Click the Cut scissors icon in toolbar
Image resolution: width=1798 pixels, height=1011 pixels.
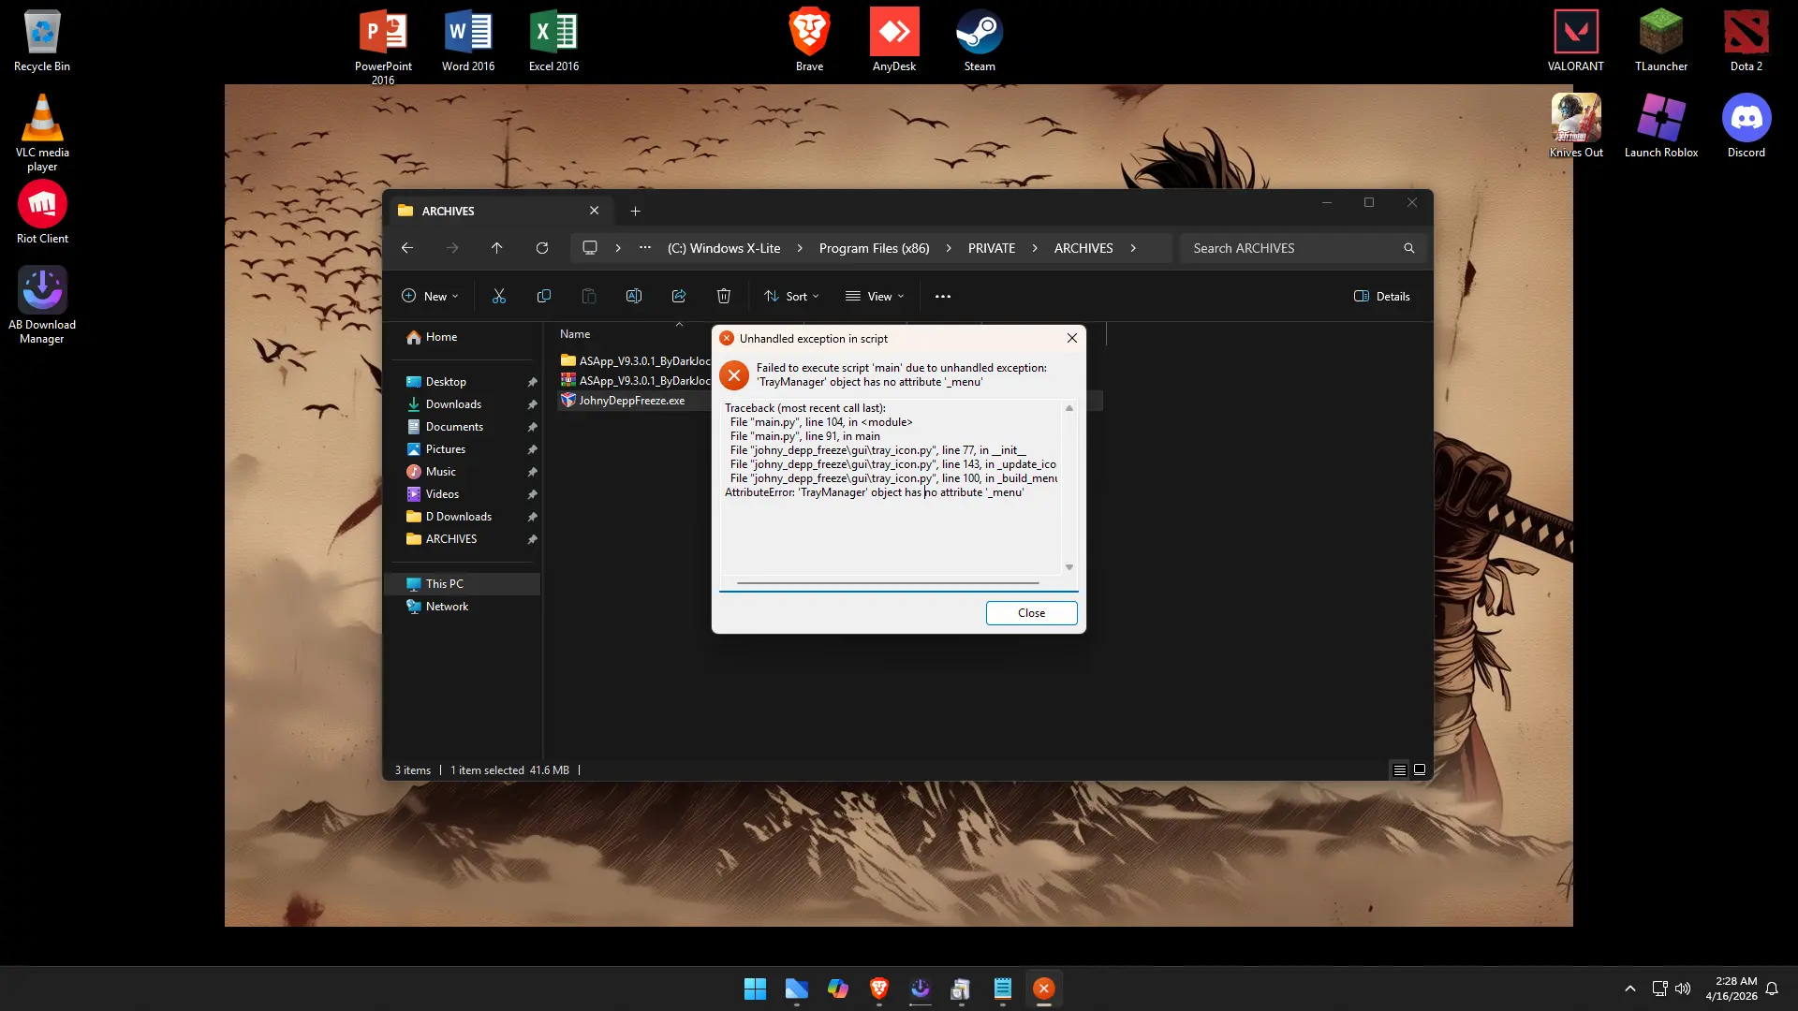498,296
